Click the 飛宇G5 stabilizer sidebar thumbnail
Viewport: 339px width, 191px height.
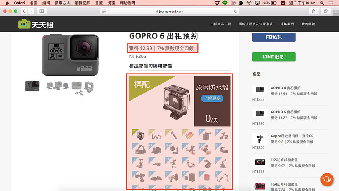pyautogui.click(x=260, y=138)
